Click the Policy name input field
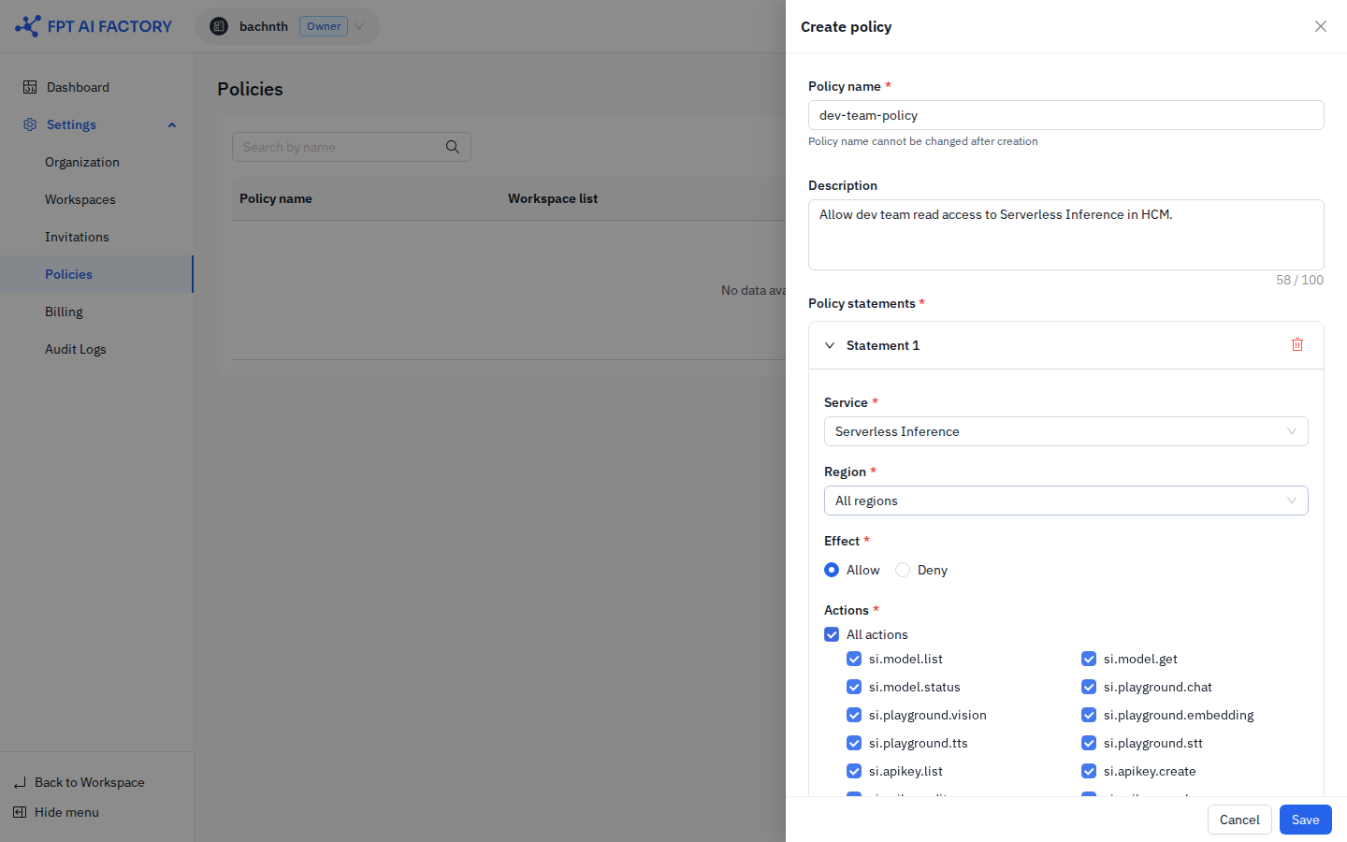 (1066, 115)
